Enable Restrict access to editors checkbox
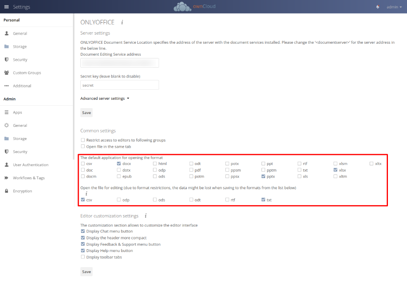Image resolution: width=407 pixels, height=283 pixels. [83, 140]
